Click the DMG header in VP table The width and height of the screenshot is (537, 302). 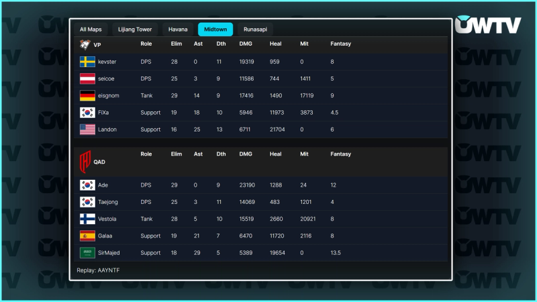click(x=246, y=44)
